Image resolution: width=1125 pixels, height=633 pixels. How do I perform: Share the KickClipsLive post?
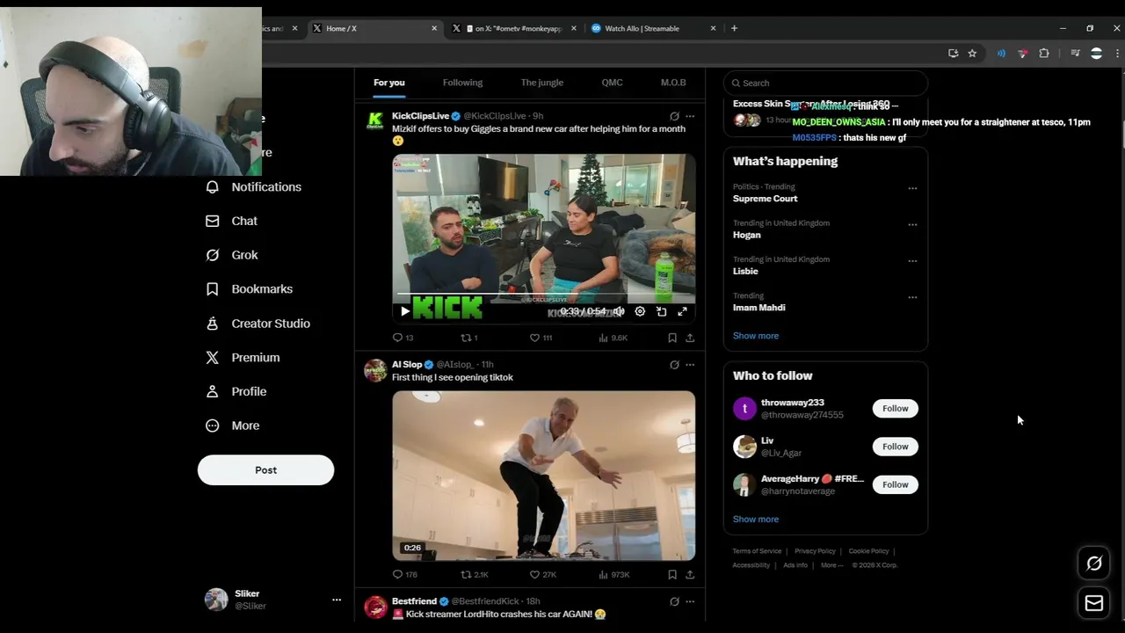pyautogui.click(x=690, y=338)
